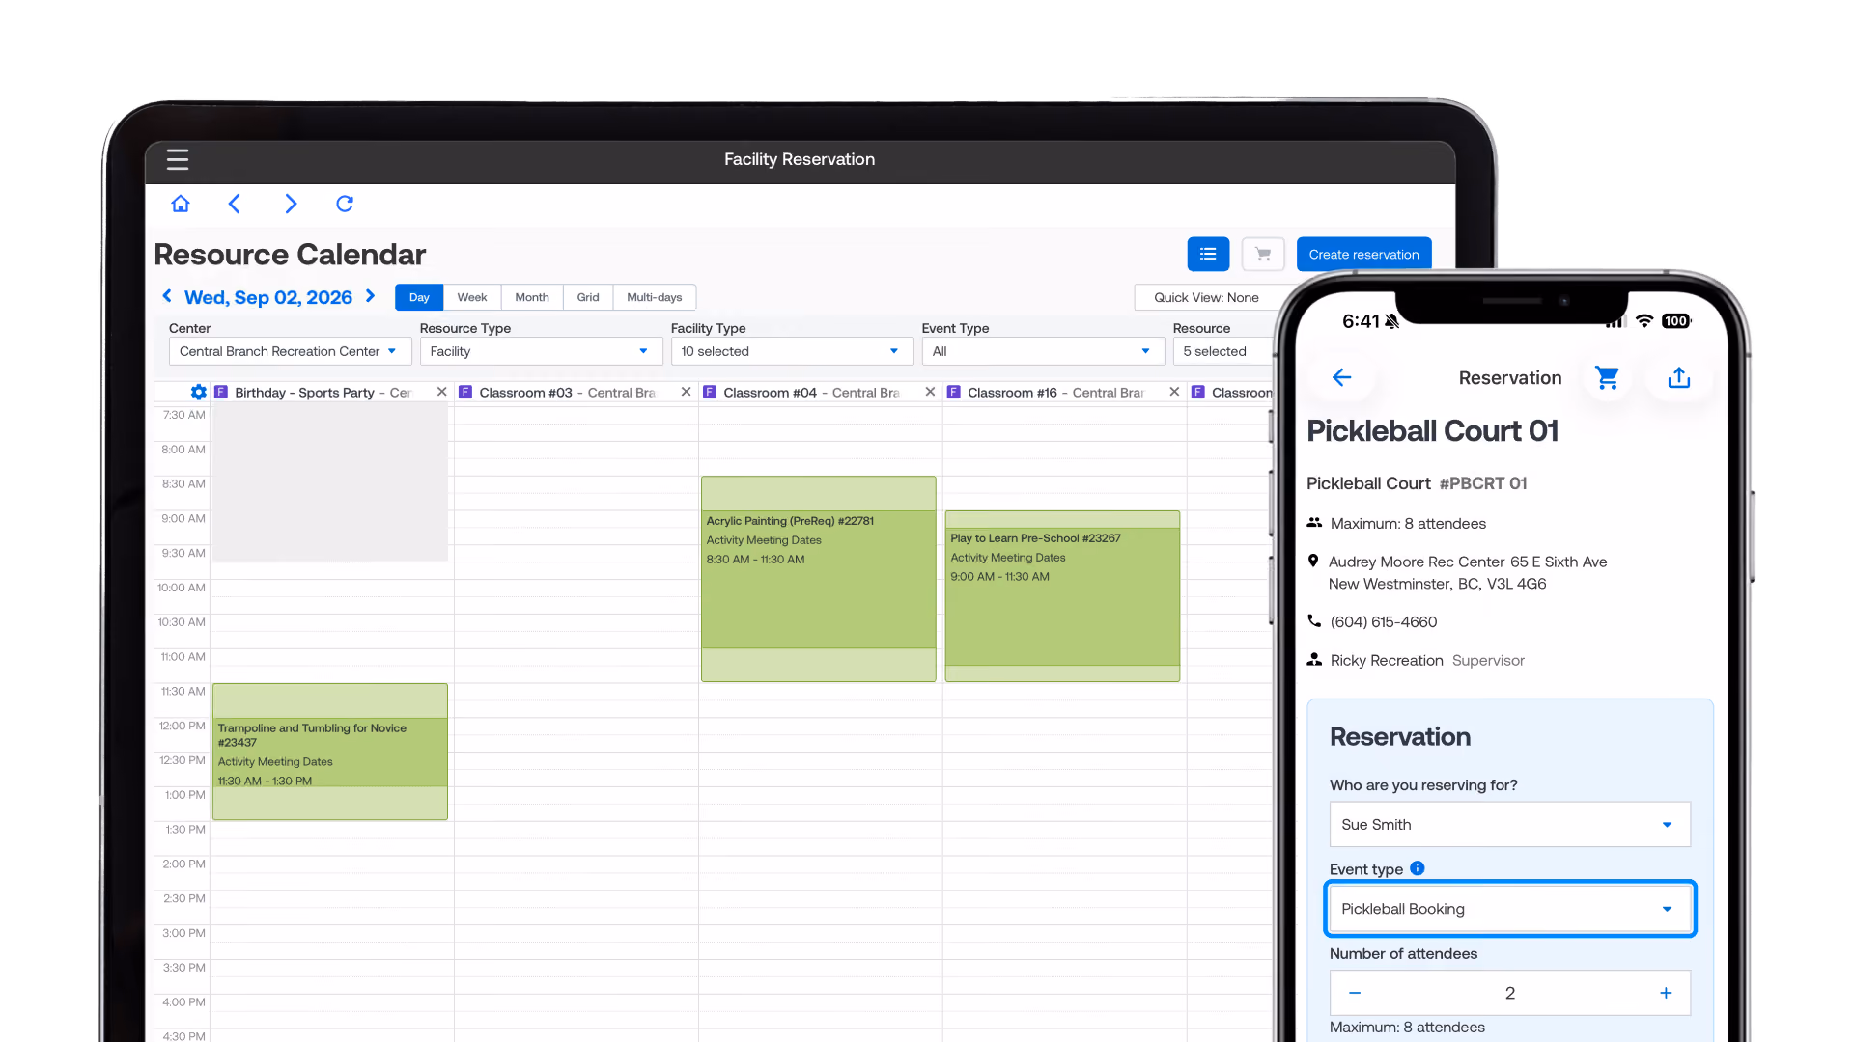Open Play to Learn Pre-School #23267 event

tap(1062, 596)
